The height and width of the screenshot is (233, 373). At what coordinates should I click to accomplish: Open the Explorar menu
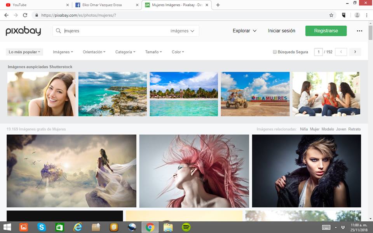(244, 31)
